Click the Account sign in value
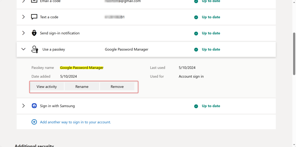 click(x=191, y=76)
